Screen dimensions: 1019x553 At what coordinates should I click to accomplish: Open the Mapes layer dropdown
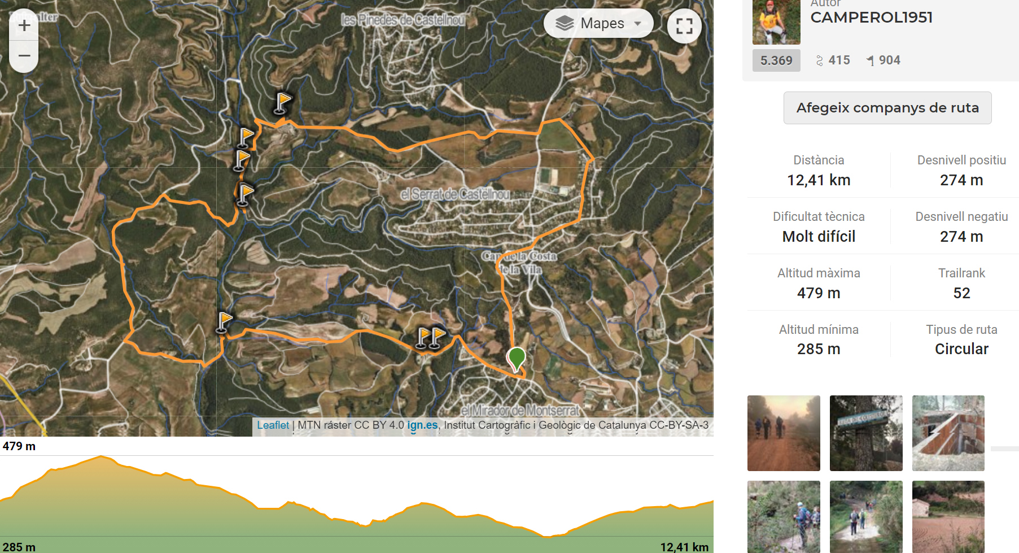tap(598, 24)
